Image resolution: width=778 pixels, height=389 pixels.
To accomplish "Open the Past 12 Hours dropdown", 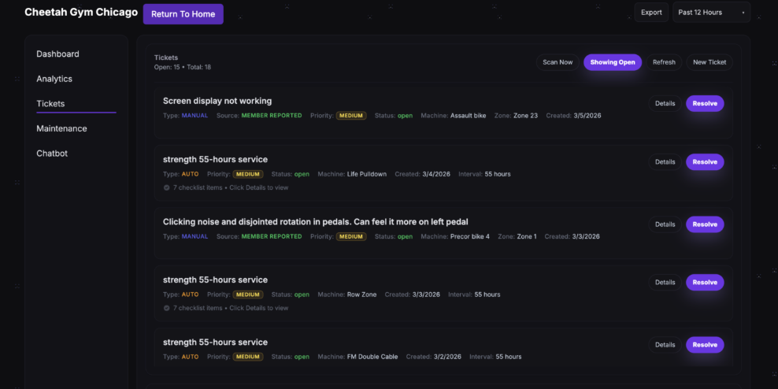I will (x=711, y=13).
